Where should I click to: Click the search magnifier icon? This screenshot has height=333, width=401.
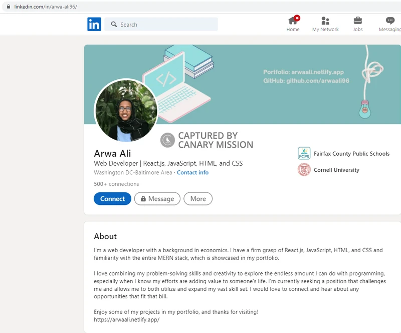(x=114, y=24)
